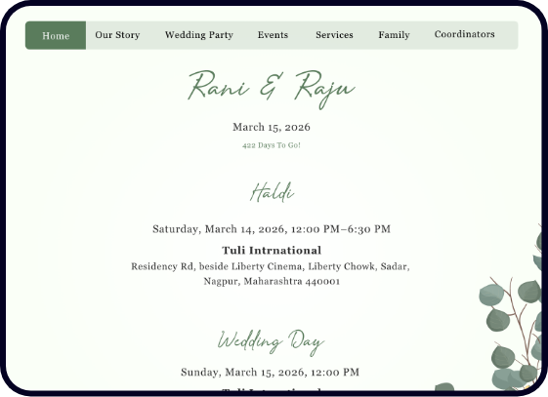
Task: Select the March 15, 2026 date text
Action: pyautogui.click(x=272, y=127)
